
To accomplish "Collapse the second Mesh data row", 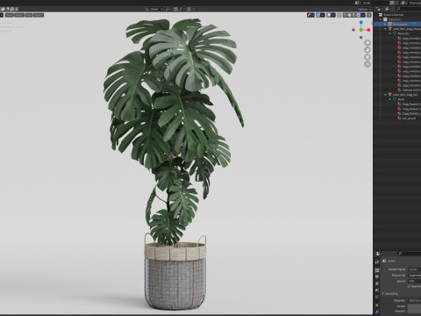I will pyautogui.click(x=389, y=99).
